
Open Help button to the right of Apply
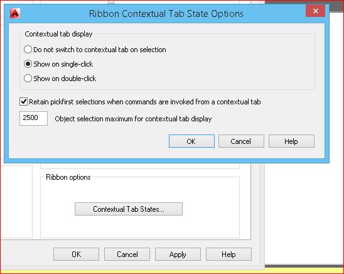228,255
